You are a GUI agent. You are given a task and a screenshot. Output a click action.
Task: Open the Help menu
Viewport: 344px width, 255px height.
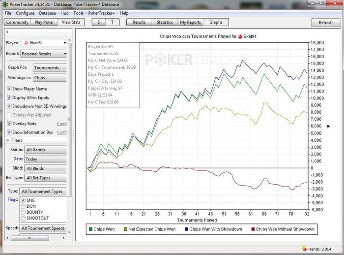[124, 13]
